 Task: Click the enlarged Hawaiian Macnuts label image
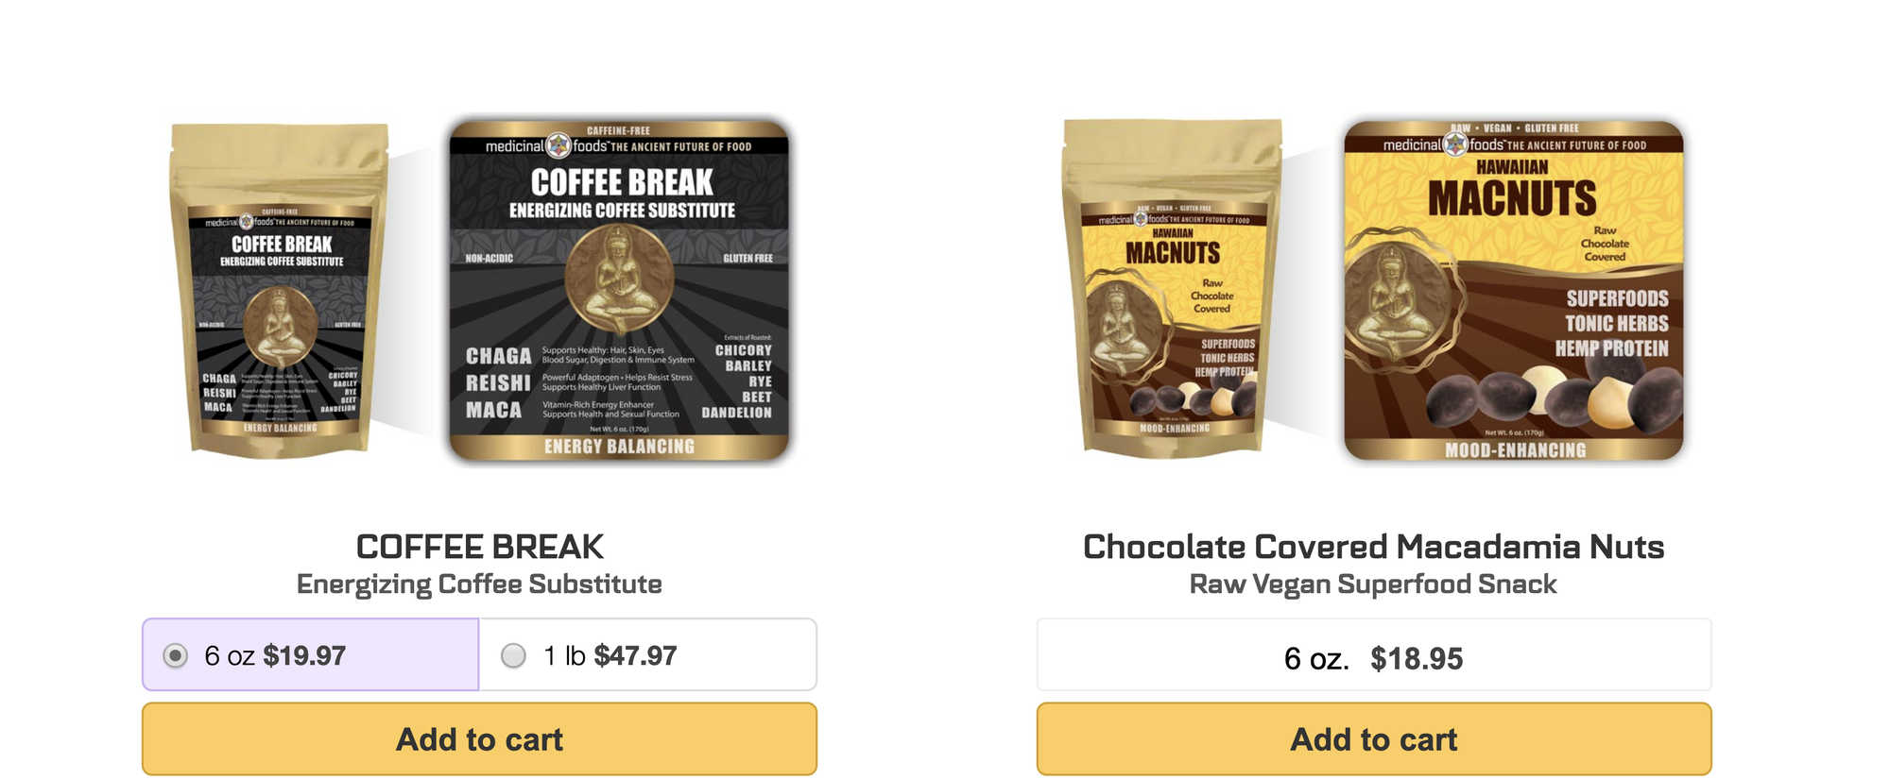[x=1514, y=290]
